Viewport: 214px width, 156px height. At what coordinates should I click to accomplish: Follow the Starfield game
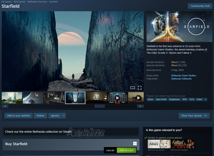point(41,115)
